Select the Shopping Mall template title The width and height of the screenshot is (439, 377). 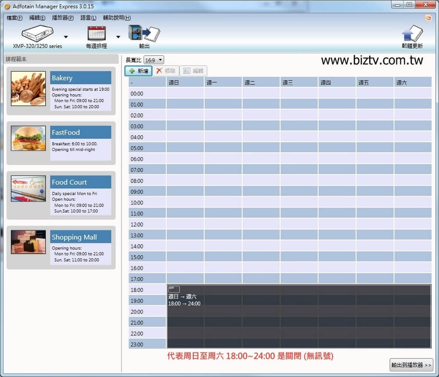[74, 237]
